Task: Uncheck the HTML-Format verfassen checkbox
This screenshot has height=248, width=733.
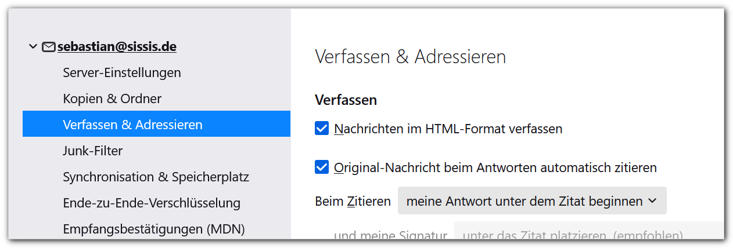Action: tap(322, 129)
